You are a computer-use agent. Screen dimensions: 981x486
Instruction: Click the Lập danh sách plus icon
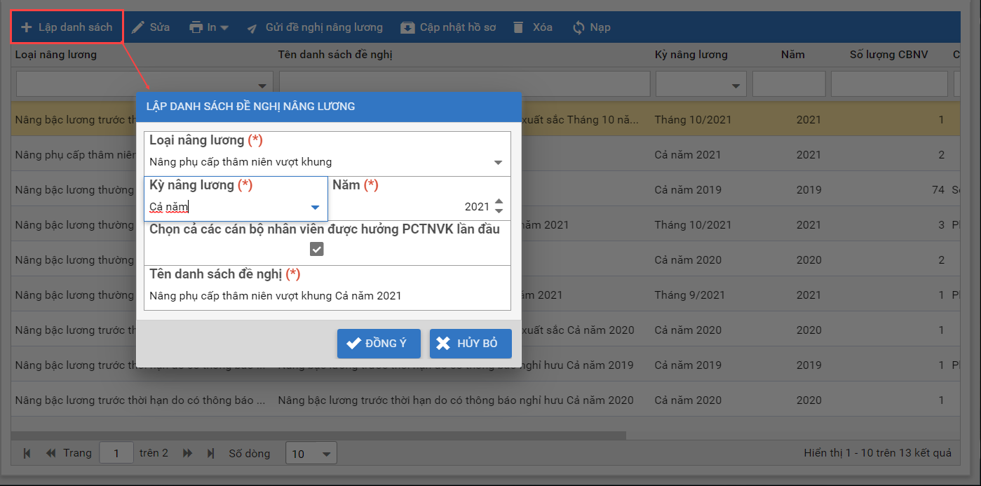click(27, 27)
